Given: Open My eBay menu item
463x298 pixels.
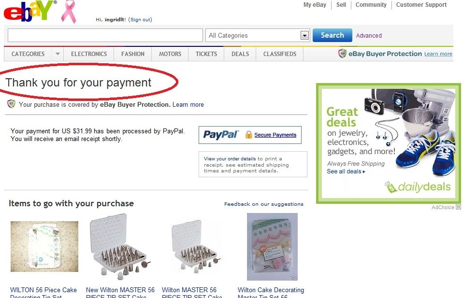Looking at the screenshot, I should pos(315,5).
